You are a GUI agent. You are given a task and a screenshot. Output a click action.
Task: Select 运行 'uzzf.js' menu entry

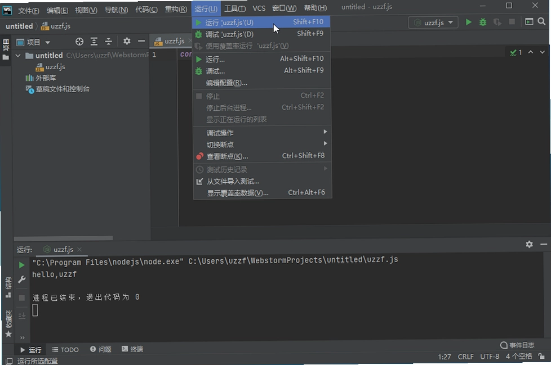point(261,22)
